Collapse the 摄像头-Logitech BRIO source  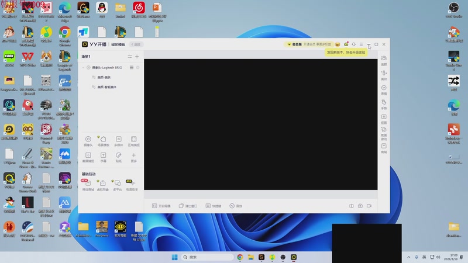click(x=83, y=68)
